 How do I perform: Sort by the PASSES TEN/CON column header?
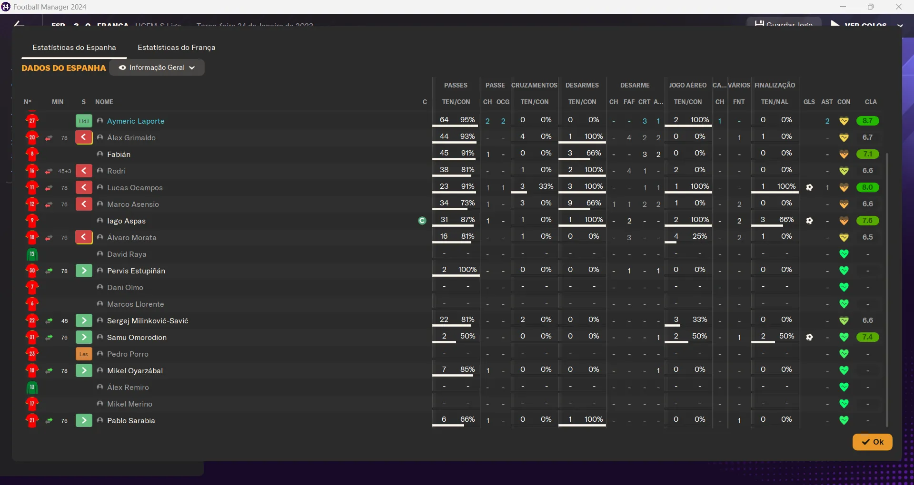(x=456, y=102)
